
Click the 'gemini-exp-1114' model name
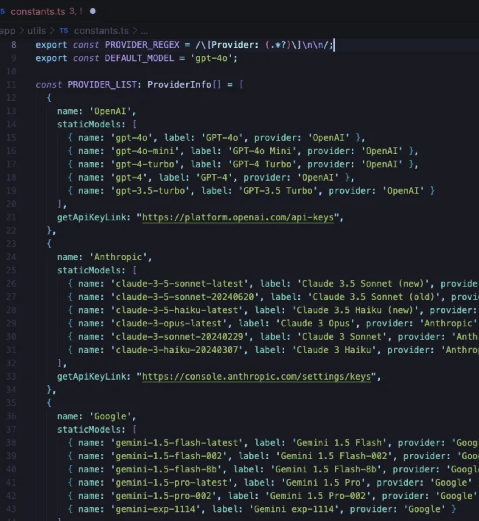[155, 509]
